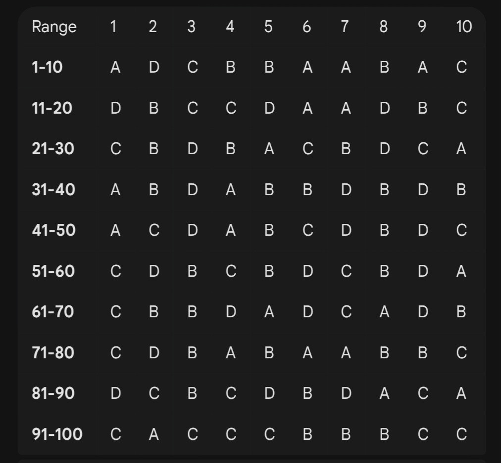Click column header '5'
This screenshot has width=501, height=463.
268,27
